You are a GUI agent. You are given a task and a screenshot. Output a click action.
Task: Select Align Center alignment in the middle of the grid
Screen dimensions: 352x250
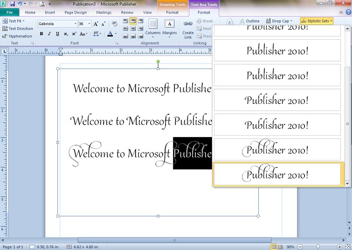133,28
